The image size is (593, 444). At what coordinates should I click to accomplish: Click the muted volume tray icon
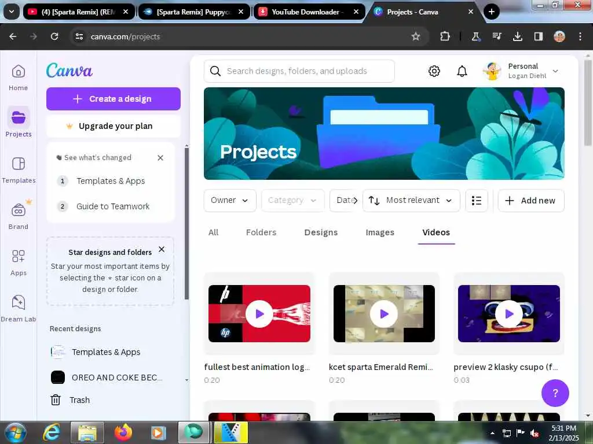click(x=535, y=433)
